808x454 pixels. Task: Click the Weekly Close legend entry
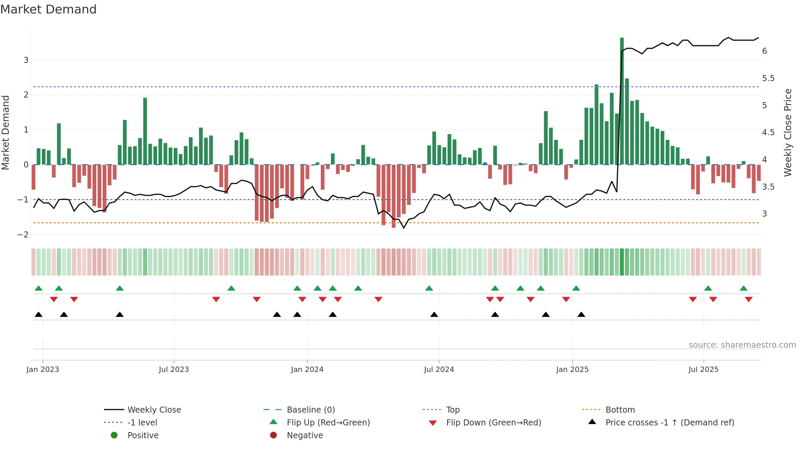pos(142,410)
